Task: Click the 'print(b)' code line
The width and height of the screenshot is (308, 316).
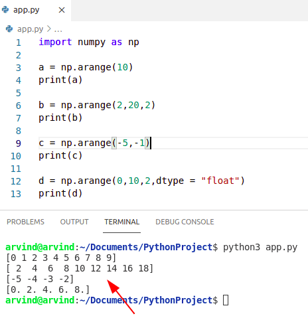Action: tap(60, 118)
